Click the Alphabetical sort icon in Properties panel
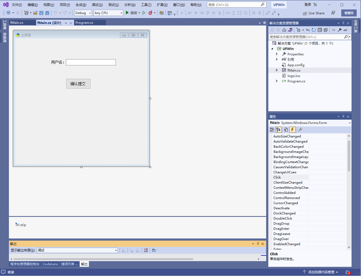 coord(278,130)
